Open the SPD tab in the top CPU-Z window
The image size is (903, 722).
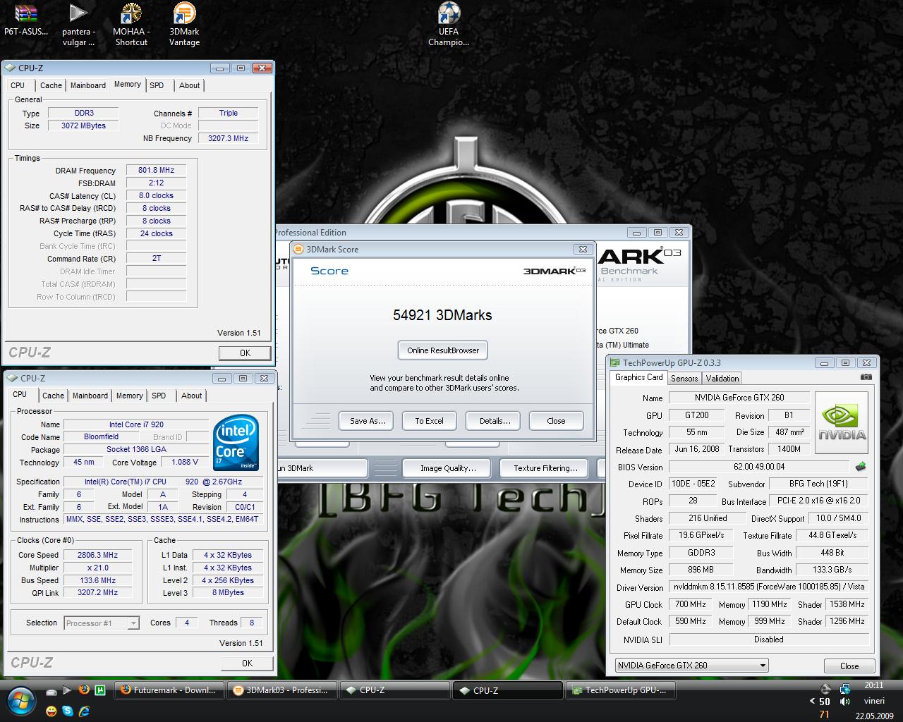click(x=157, y=85)
